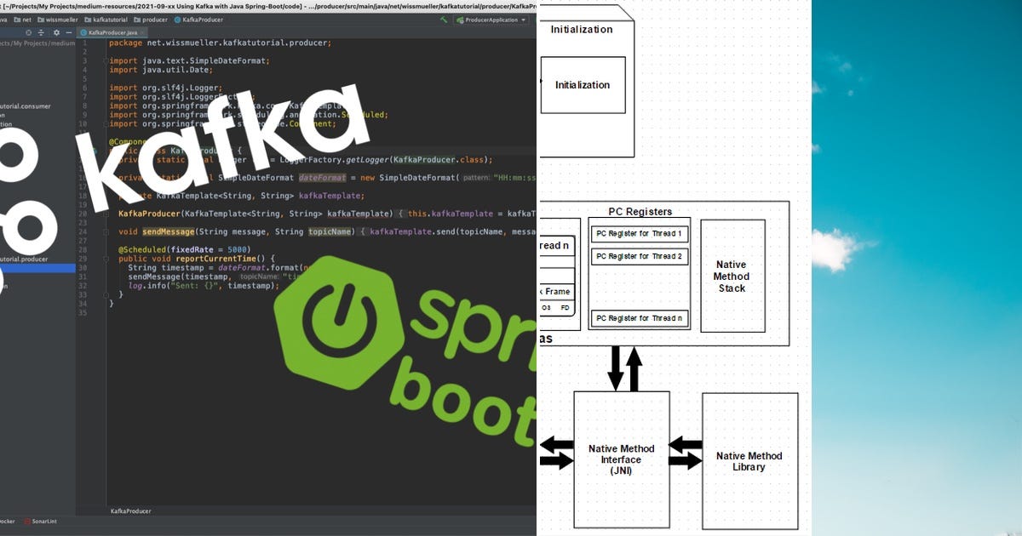Click the 'reportCurrentTime' method declaration

click(195, 258)
